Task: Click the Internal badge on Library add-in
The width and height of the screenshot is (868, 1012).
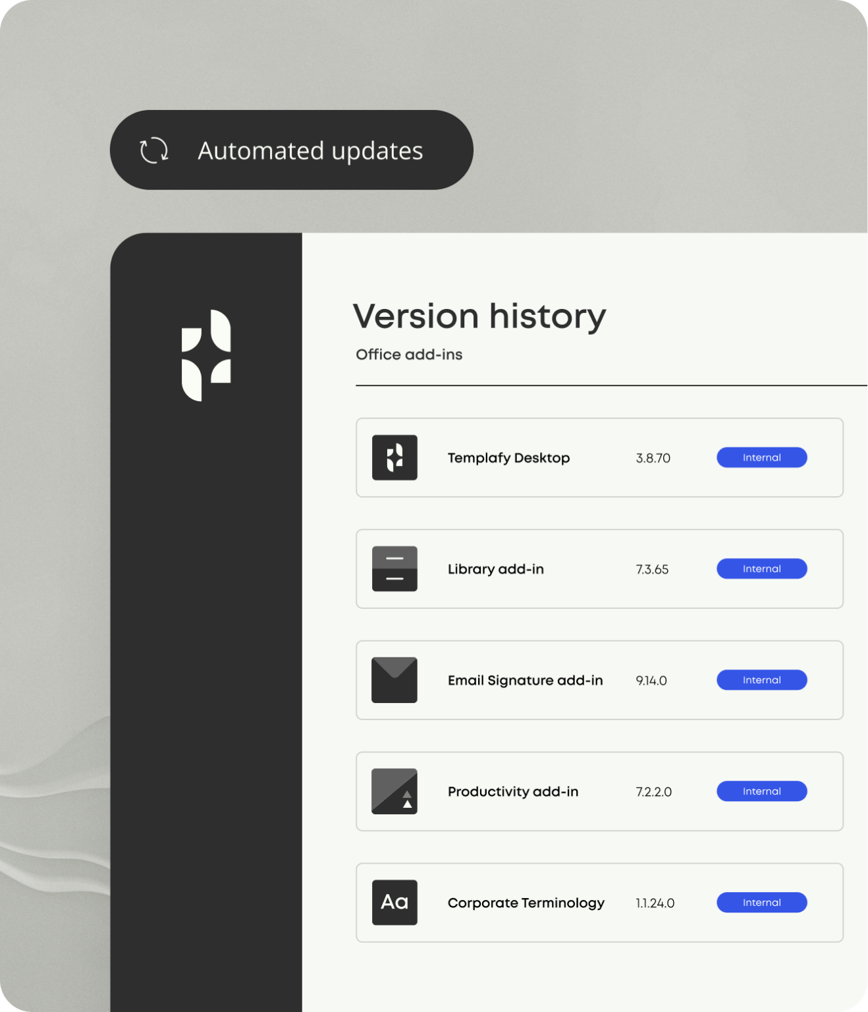Action: pos(761,569)
